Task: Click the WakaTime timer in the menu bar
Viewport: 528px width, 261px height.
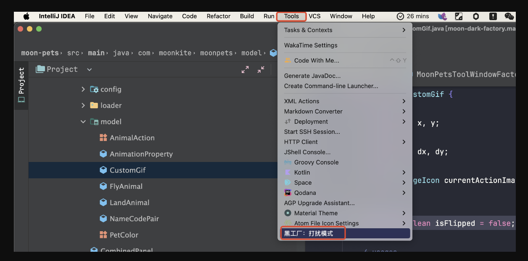Action: point(412,16)
